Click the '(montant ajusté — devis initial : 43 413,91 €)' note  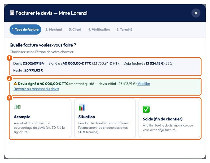click(103, 84)
